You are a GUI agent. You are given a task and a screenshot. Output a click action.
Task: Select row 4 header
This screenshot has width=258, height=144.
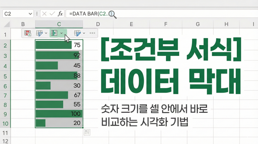click(5, 66)
